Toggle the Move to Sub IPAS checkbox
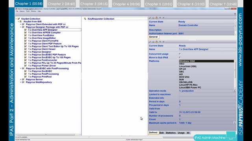The image size is (252, 141). [x=180, y=58]
